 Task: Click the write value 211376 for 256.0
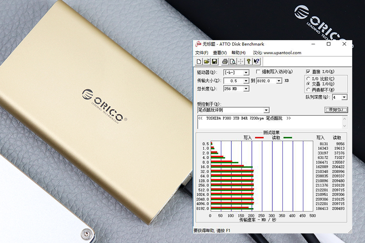coord(322,186)
